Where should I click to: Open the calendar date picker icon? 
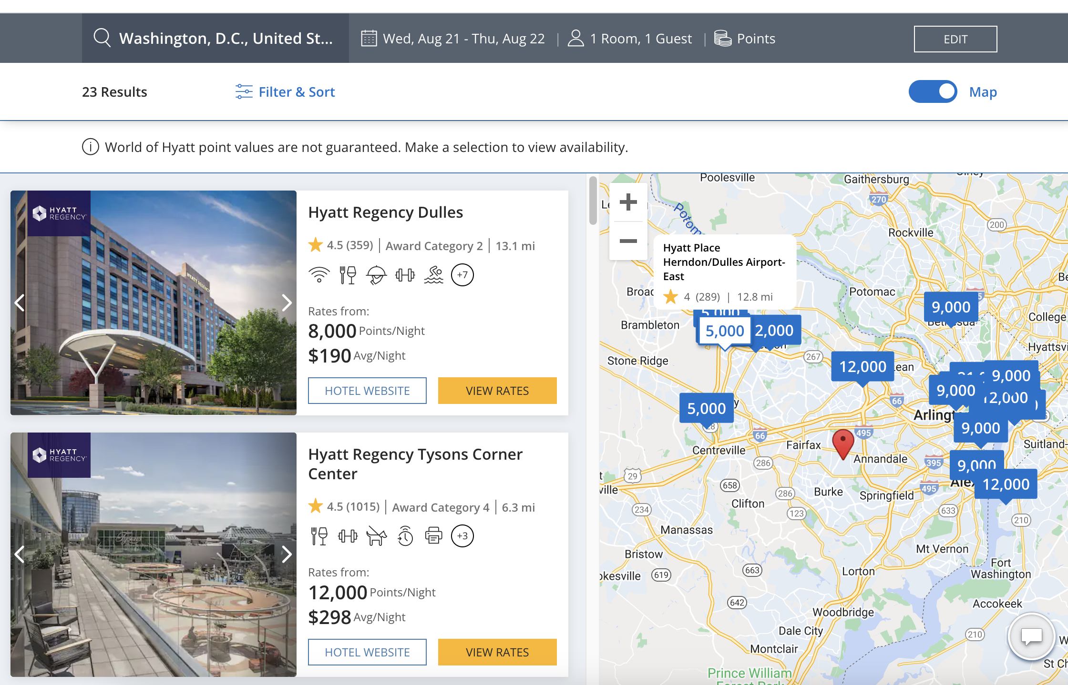[369, 38]
